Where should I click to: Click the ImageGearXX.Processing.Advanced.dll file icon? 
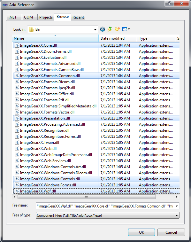point(17,124)
